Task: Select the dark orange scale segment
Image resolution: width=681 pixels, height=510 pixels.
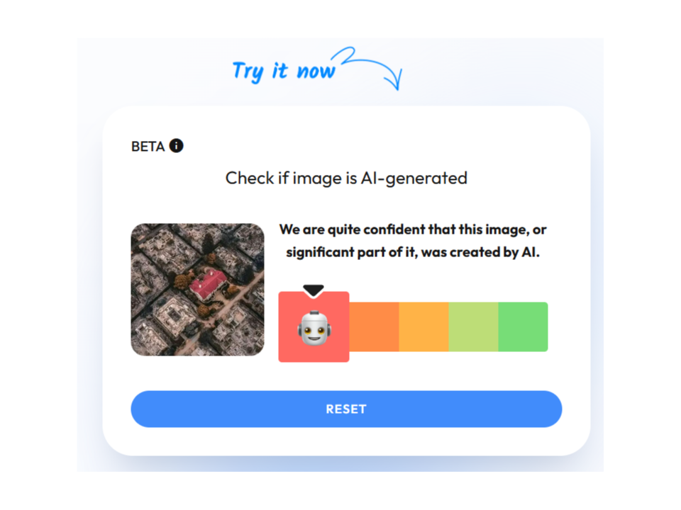Action: pos(375,327)
